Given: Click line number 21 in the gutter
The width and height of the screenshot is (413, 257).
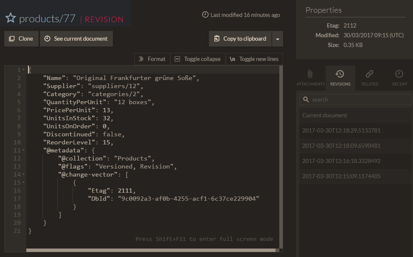Looking at the screenshot, I should 17,231.
